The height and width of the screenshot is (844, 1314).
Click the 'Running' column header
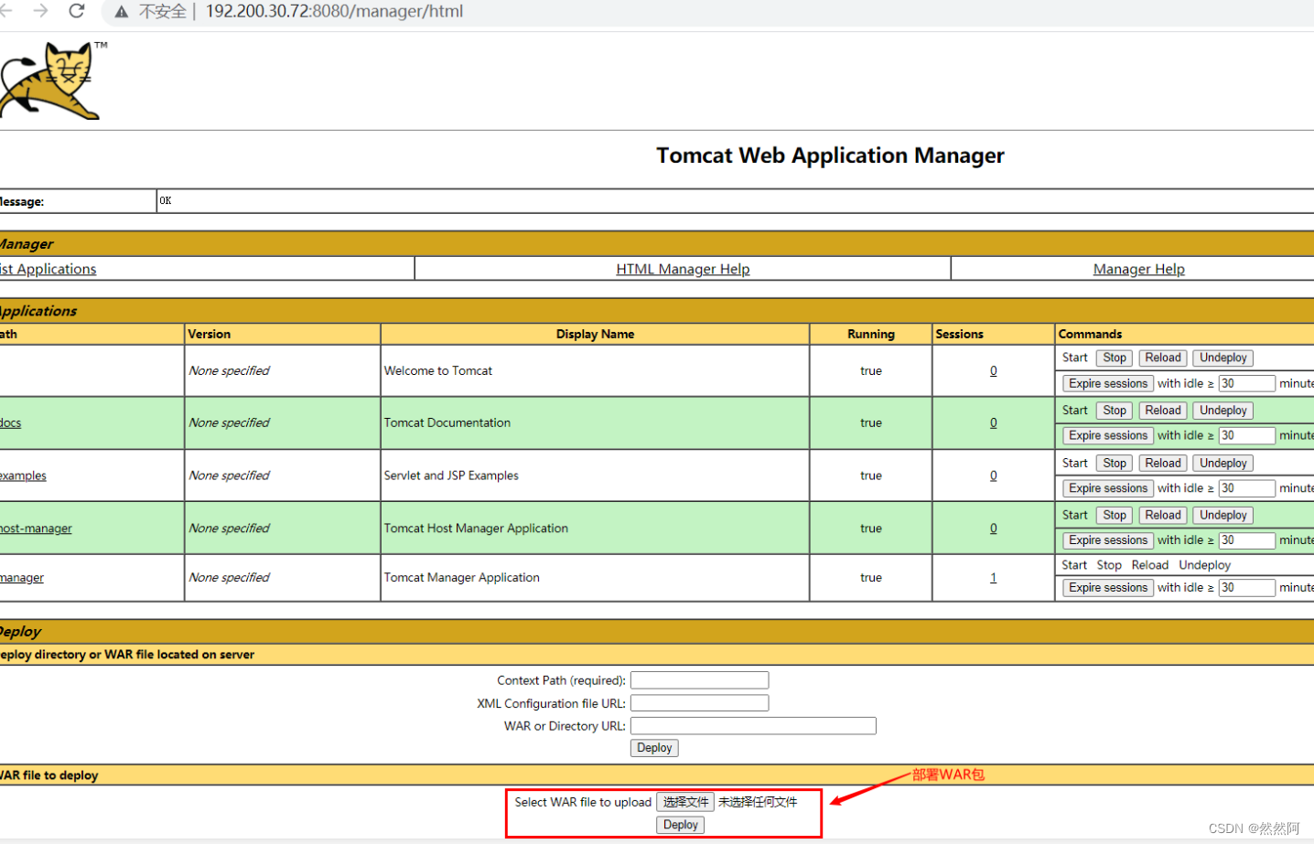tap(871, 334)
